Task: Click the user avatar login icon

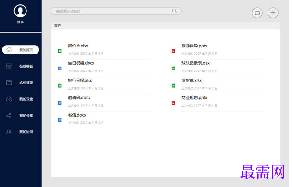Action: click(20, 11)
